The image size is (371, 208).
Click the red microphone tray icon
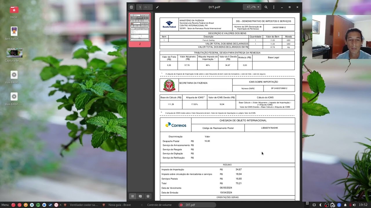coord(350,205)
